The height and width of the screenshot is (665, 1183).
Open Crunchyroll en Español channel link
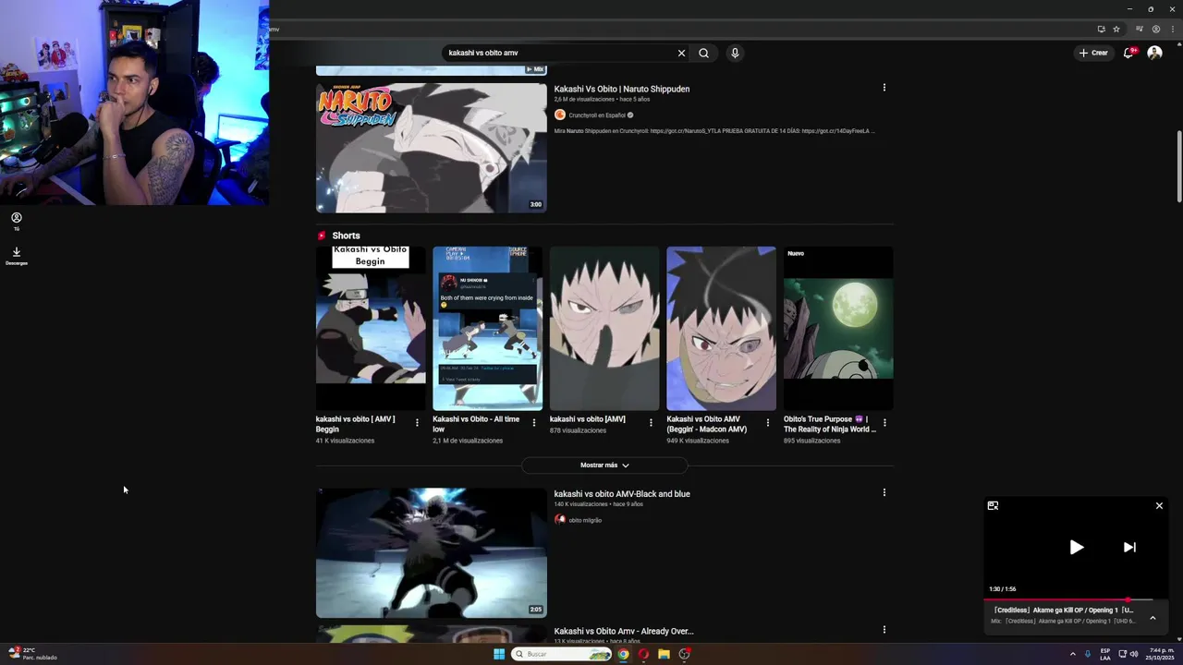pyautogui.click(x=597, y=115)
